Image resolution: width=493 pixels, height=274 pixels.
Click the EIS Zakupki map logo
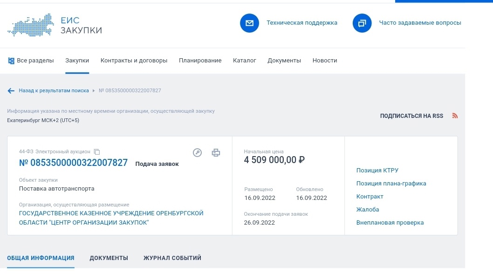coord(31,26)
